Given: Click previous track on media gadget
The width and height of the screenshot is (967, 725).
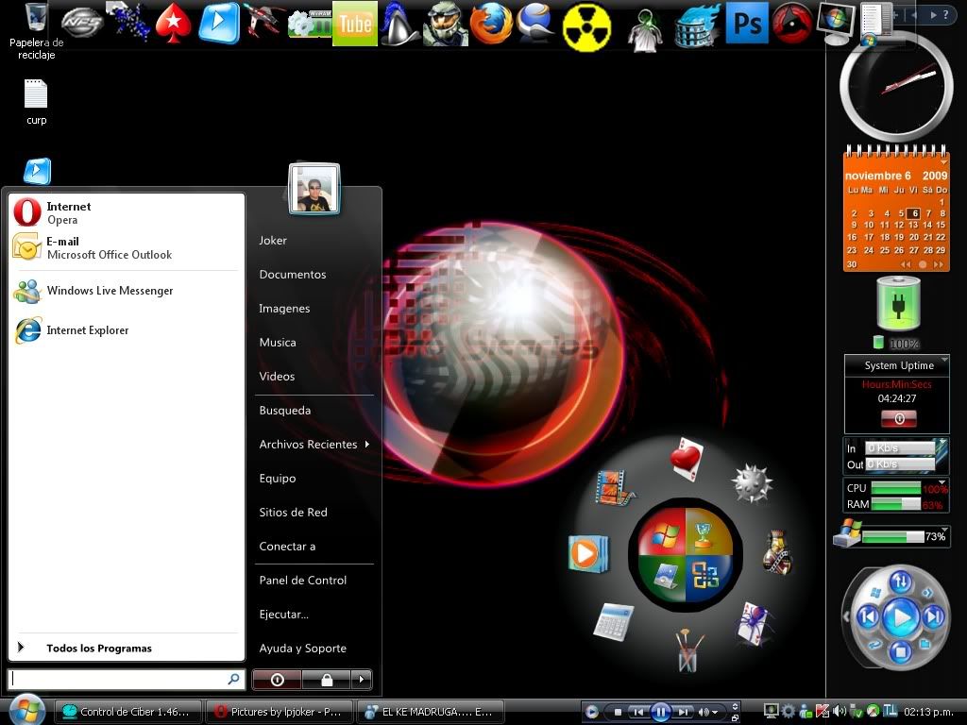Looking at the screenshot, I should tap(867, 615).
